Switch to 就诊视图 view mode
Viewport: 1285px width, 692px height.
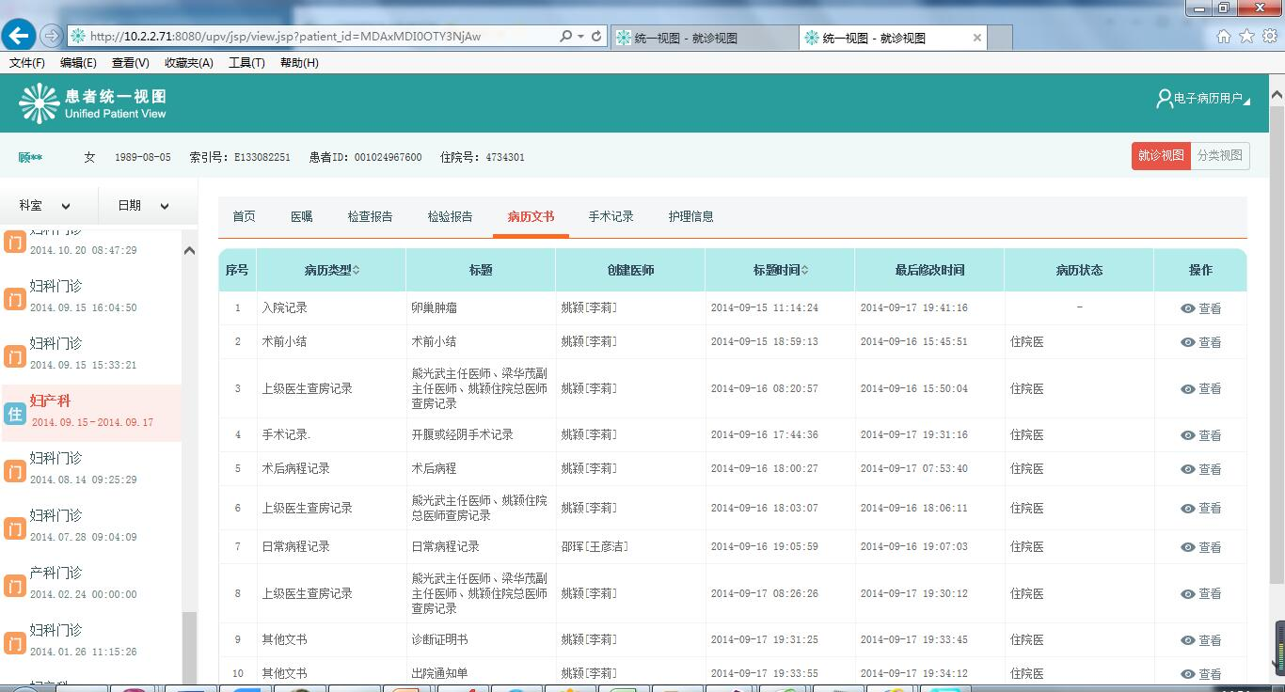click(1160, 156)
